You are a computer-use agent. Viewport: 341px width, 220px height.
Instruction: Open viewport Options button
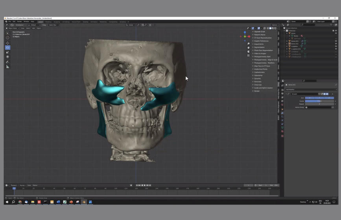coord(275,25)
